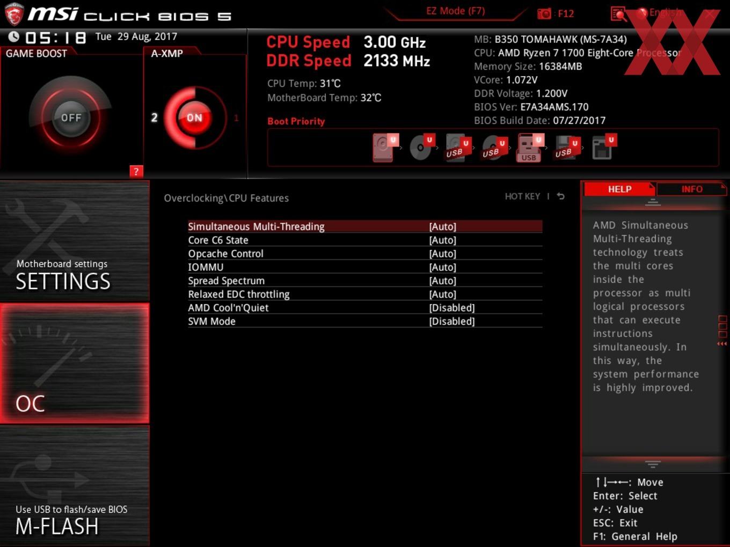Open the BIOS search magnifier icon
Viewport: 730px width, 547px height.
point(618,14)
